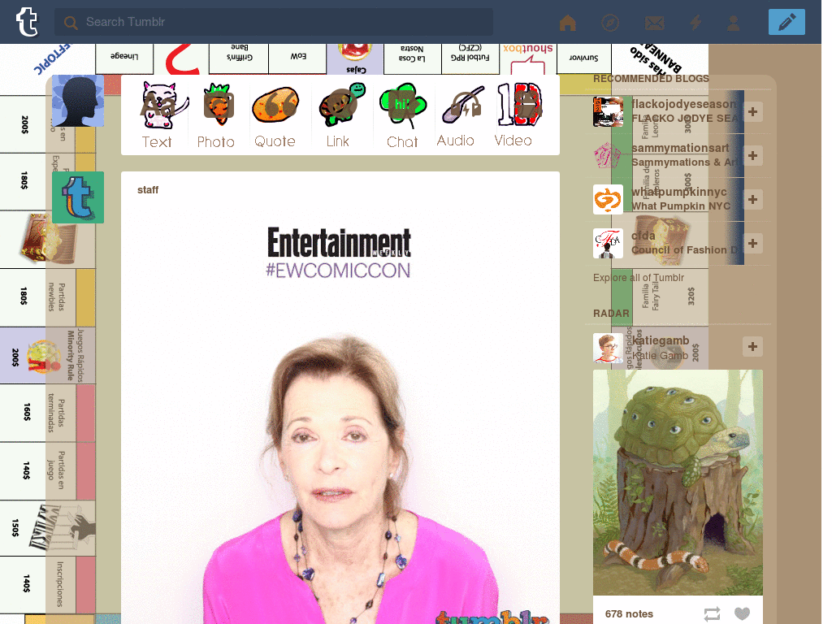Follow flackojodyeseason with plus button
The width and height of the screenshot is (832, 624).
(x=752, y=111)
